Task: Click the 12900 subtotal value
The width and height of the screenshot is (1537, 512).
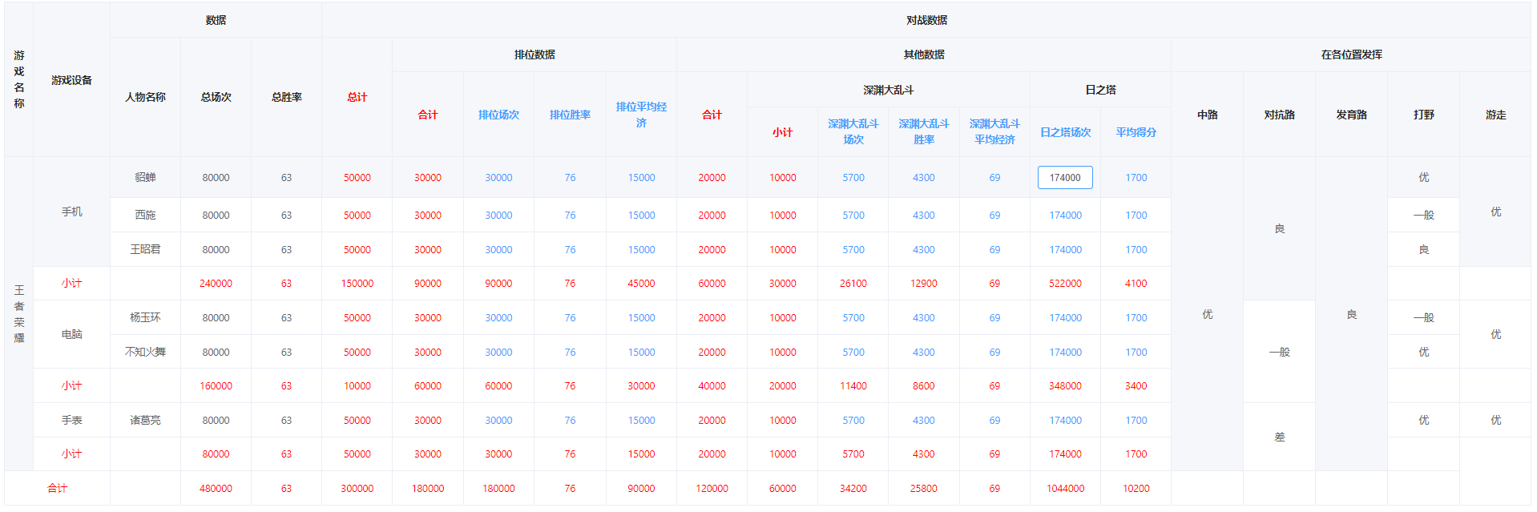Action: (923, 283)
